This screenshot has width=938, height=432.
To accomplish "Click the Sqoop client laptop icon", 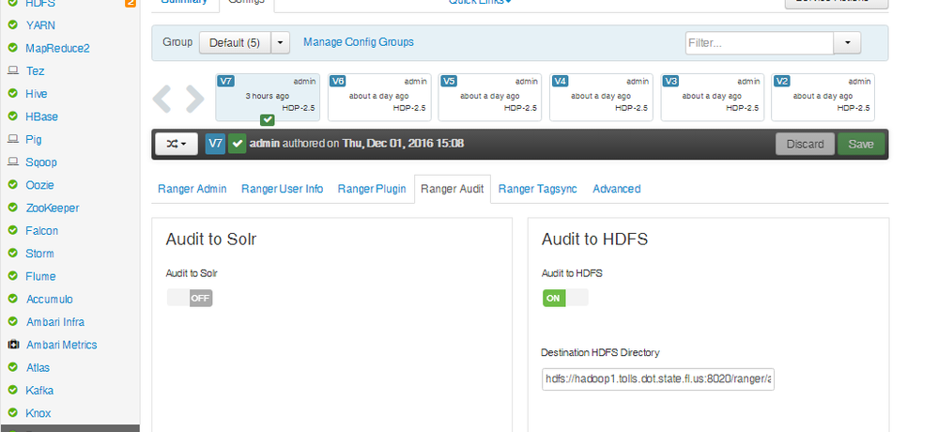I will pos(12,162).
